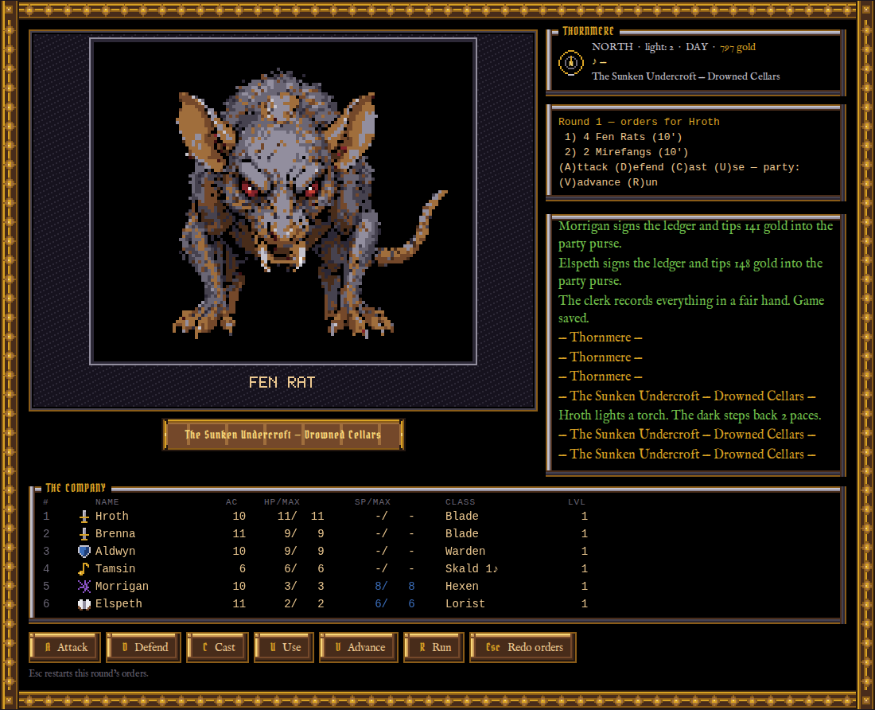This screenshot has height=710, width=875.
Task: Click The Company panel title
Action: click(x=76, y=488)
